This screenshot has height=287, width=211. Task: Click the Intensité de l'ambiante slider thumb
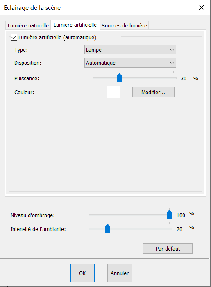107,228
